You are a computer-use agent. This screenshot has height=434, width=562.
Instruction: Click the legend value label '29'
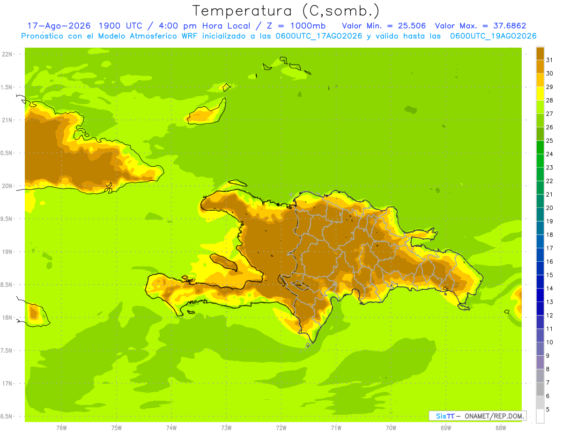tap(549, 87)
